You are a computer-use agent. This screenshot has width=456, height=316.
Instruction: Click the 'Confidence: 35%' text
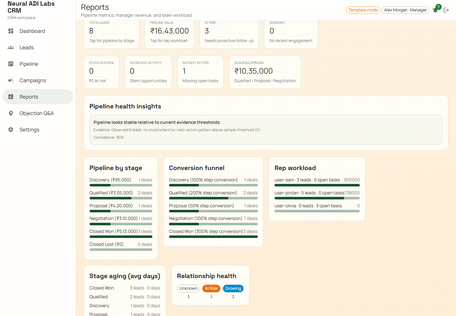tap(108, 137)
